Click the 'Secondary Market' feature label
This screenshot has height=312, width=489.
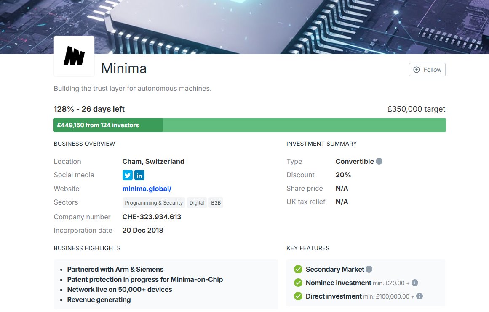point(335,270)
